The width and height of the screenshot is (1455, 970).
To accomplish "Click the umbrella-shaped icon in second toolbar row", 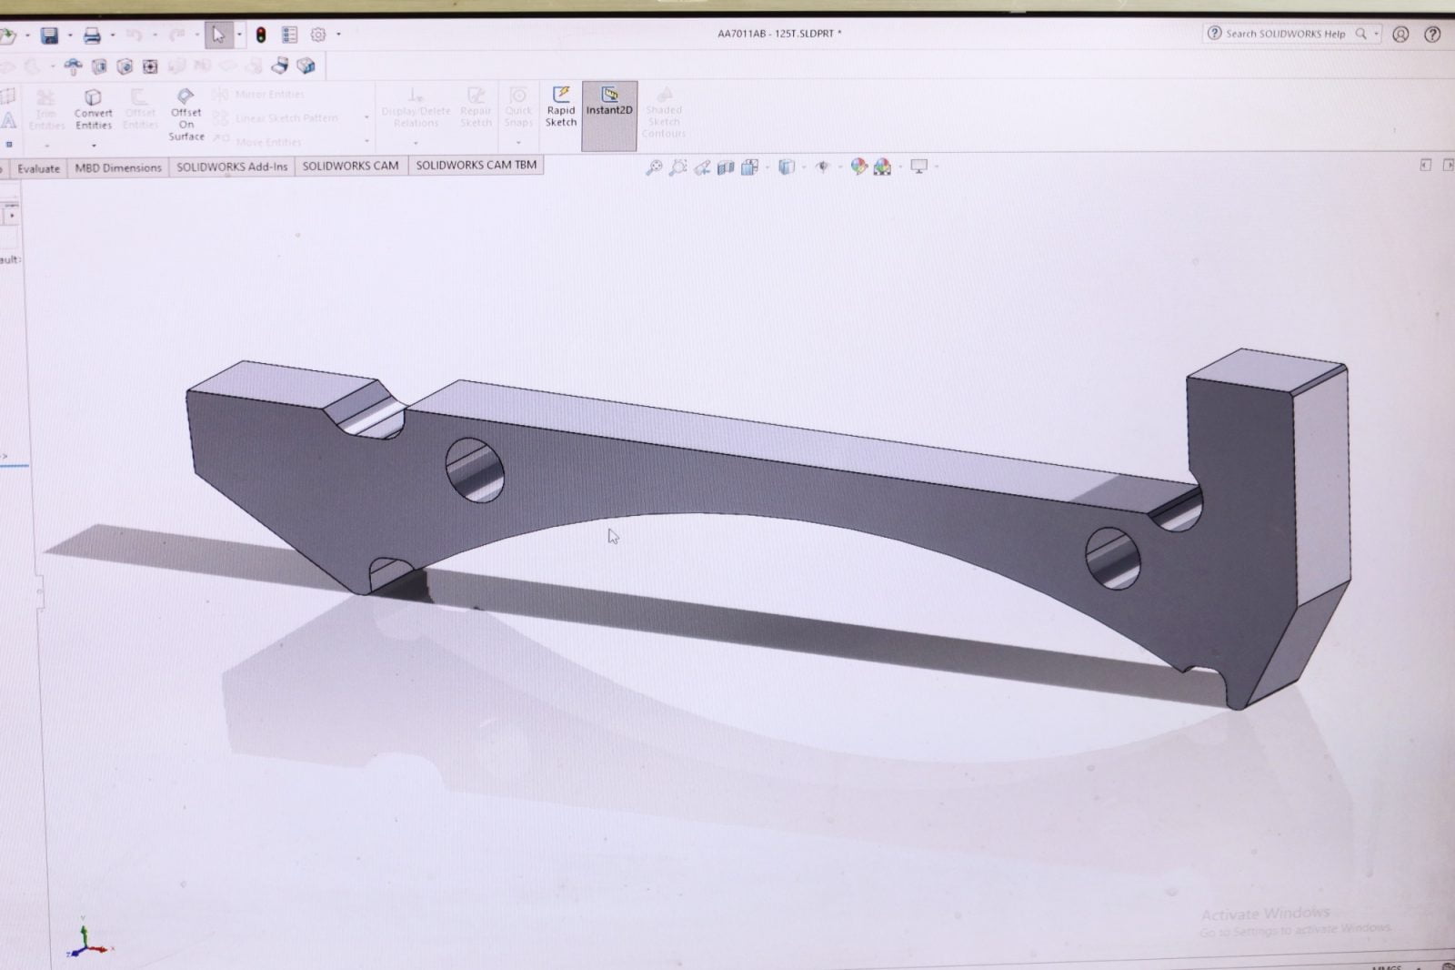I will [73, 66].
